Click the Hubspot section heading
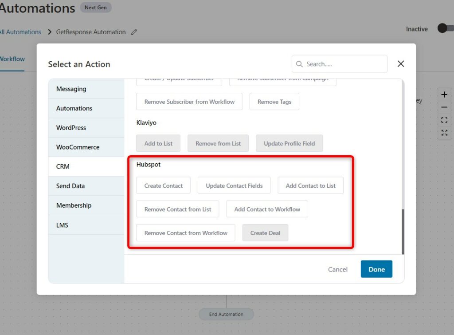The width and height of the screenshot is (454, 335). tap(148, 164)
